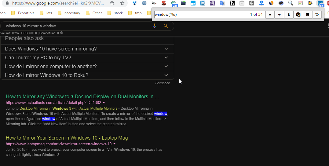Bookmark this page with the star icon

pyautogui.click(x=122, y=3)
